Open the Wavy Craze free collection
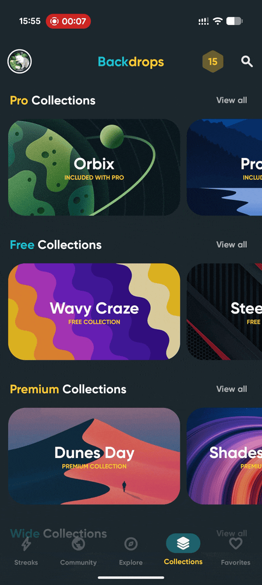Viewport: 262px width, 585px height. coord(94,312)
